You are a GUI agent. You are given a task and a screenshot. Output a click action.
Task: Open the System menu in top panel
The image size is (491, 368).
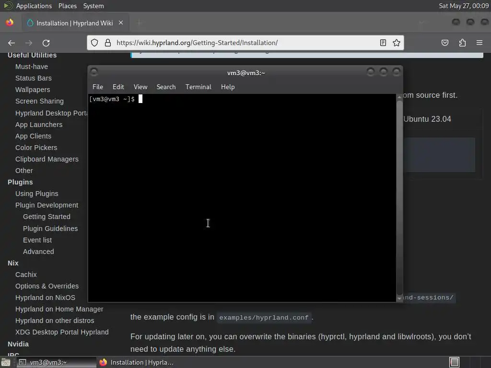94,6
